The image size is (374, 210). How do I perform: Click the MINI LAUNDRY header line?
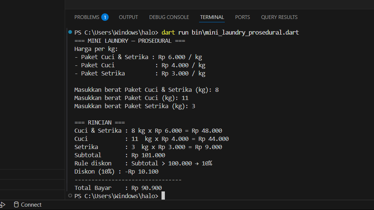pyautogui.click(x=130, y=41)
